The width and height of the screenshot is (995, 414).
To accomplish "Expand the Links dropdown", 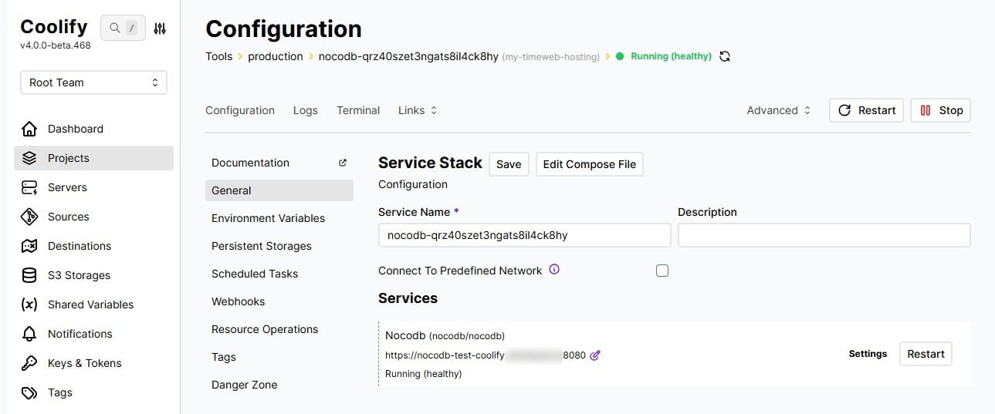I will point(418,110).
